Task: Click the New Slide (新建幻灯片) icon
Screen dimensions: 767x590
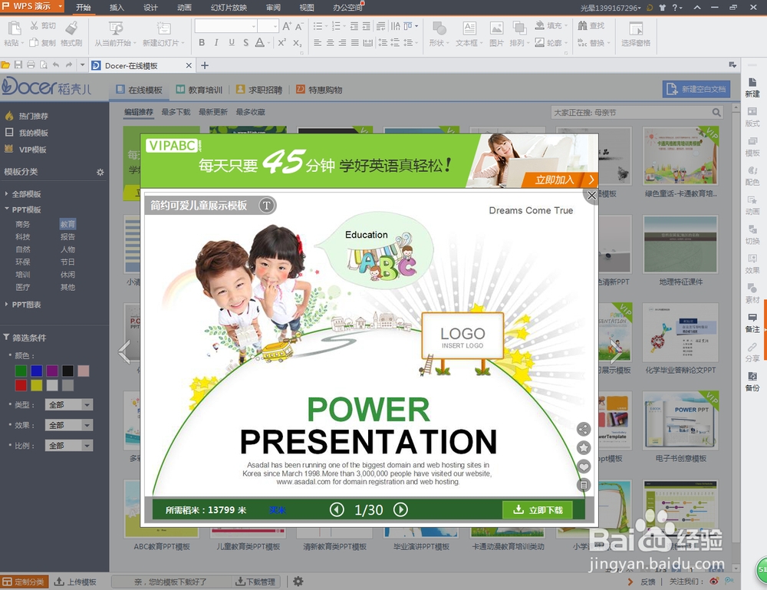Action: [163, 28]
